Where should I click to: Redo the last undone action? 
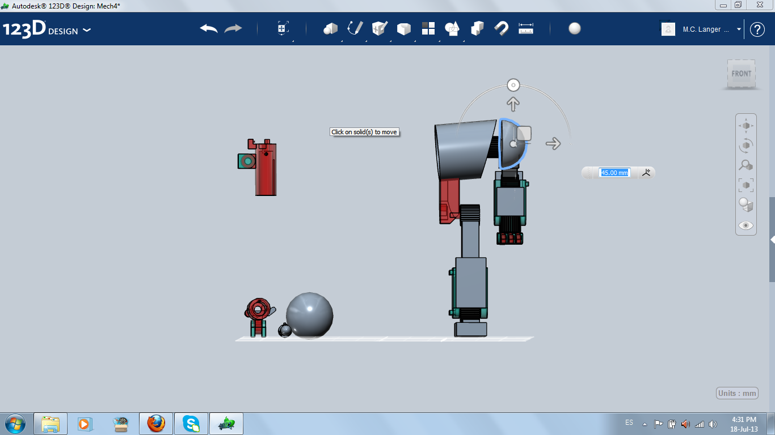pos(233,28)
